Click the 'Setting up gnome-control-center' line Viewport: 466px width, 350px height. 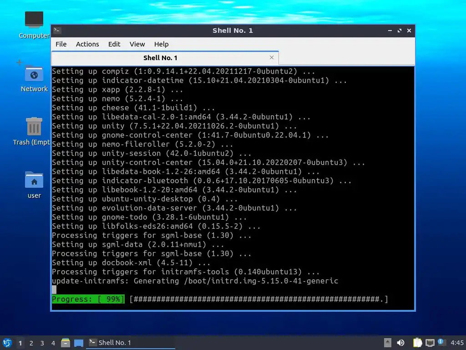(190, 135)
